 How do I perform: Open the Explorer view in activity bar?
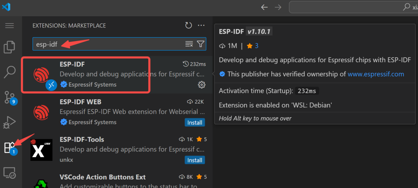9,48
